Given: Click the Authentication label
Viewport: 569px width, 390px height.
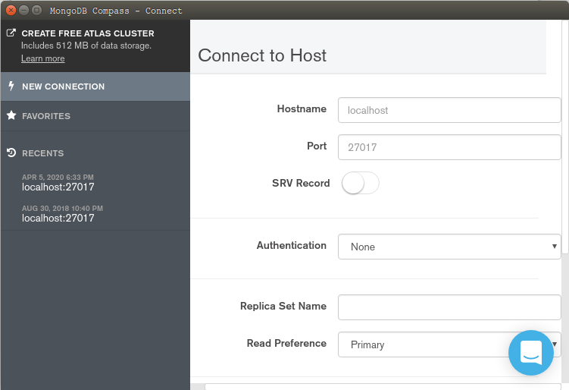Looking at the screenshot, I should tap(292, 246).
